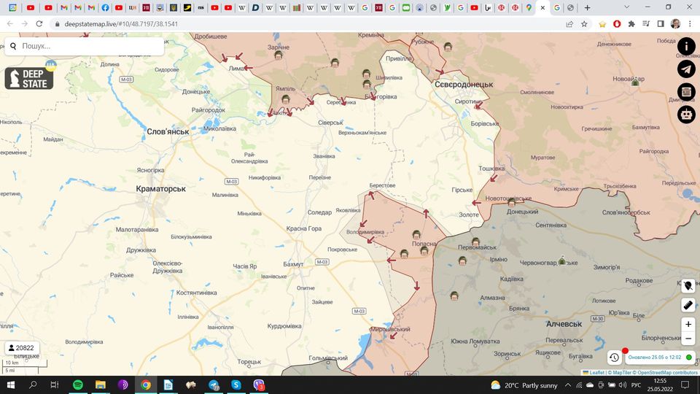Viewport: 700px width, 394px height.
Task: Open Chrome's three-dot menu
Action: click(690, 23)
